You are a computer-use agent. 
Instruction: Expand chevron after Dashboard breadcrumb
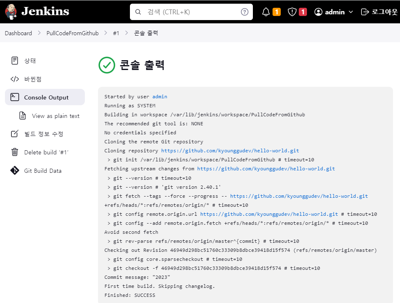39,33
